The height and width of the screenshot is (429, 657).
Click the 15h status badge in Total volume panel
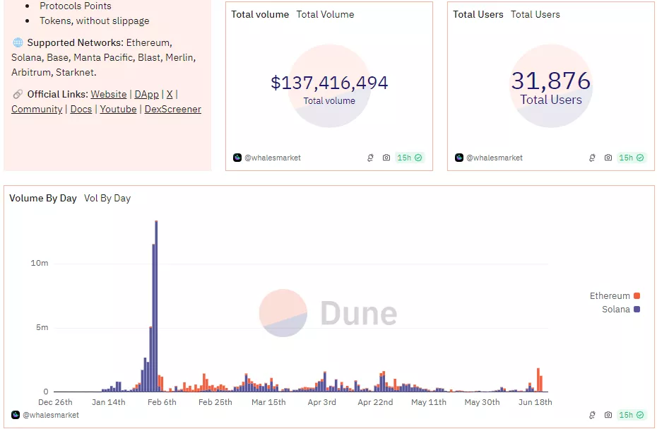tap(409, 158)
